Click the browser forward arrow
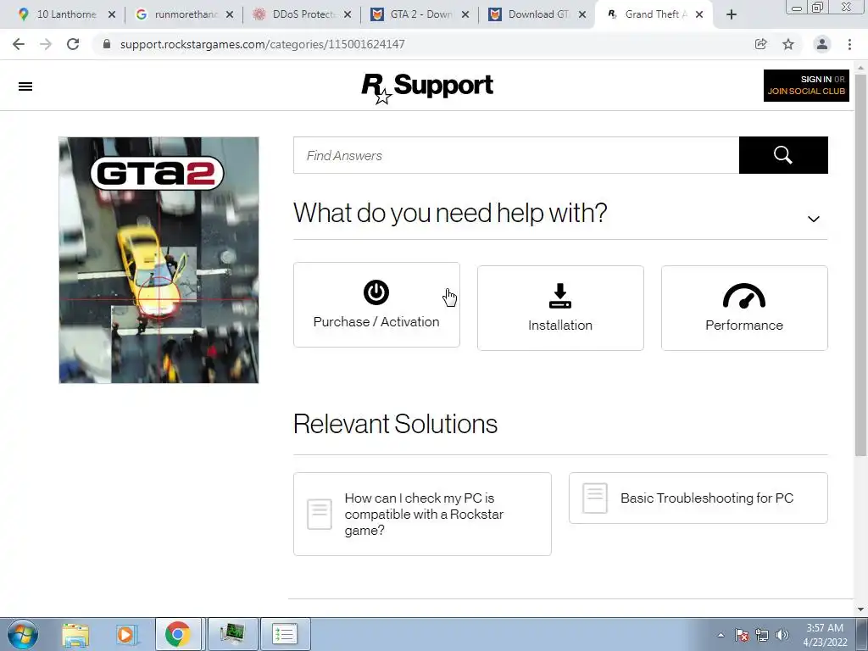This screenshot has height=651, width=868. tap(46, 44)
